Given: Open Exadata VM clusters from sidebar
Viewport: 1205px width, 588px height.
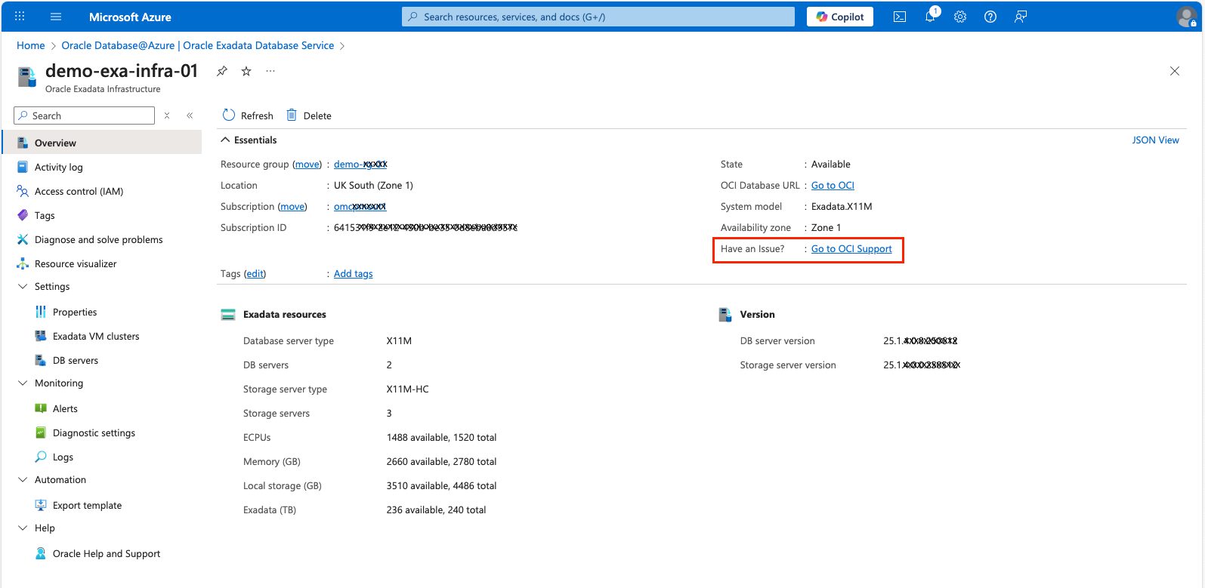Looking at the screenshot, I should pos(96,337).
